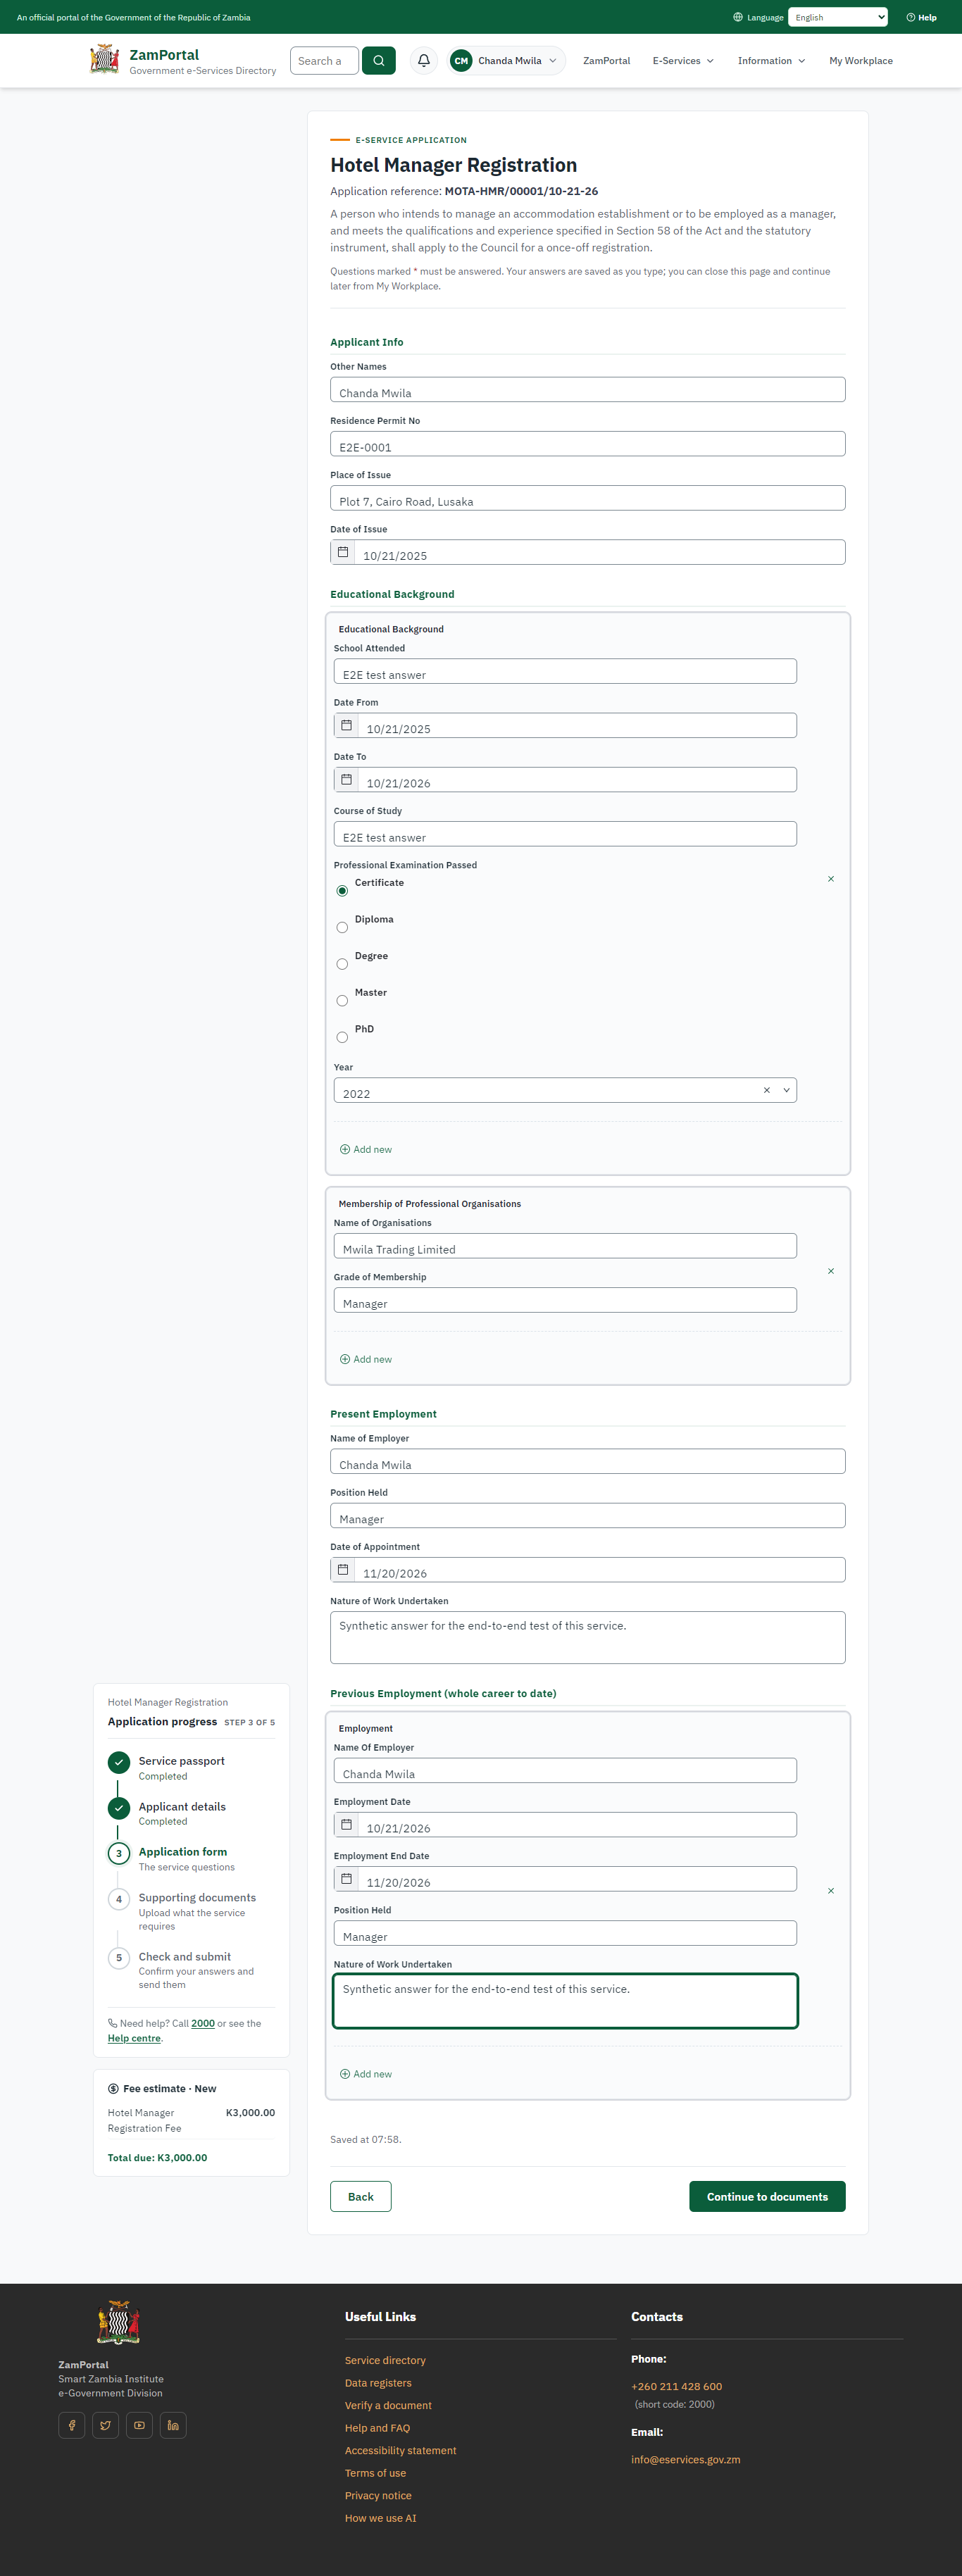Add new Educational Background entry
This screenshot has height=2576, width=962.
(x=366, y=1149)
